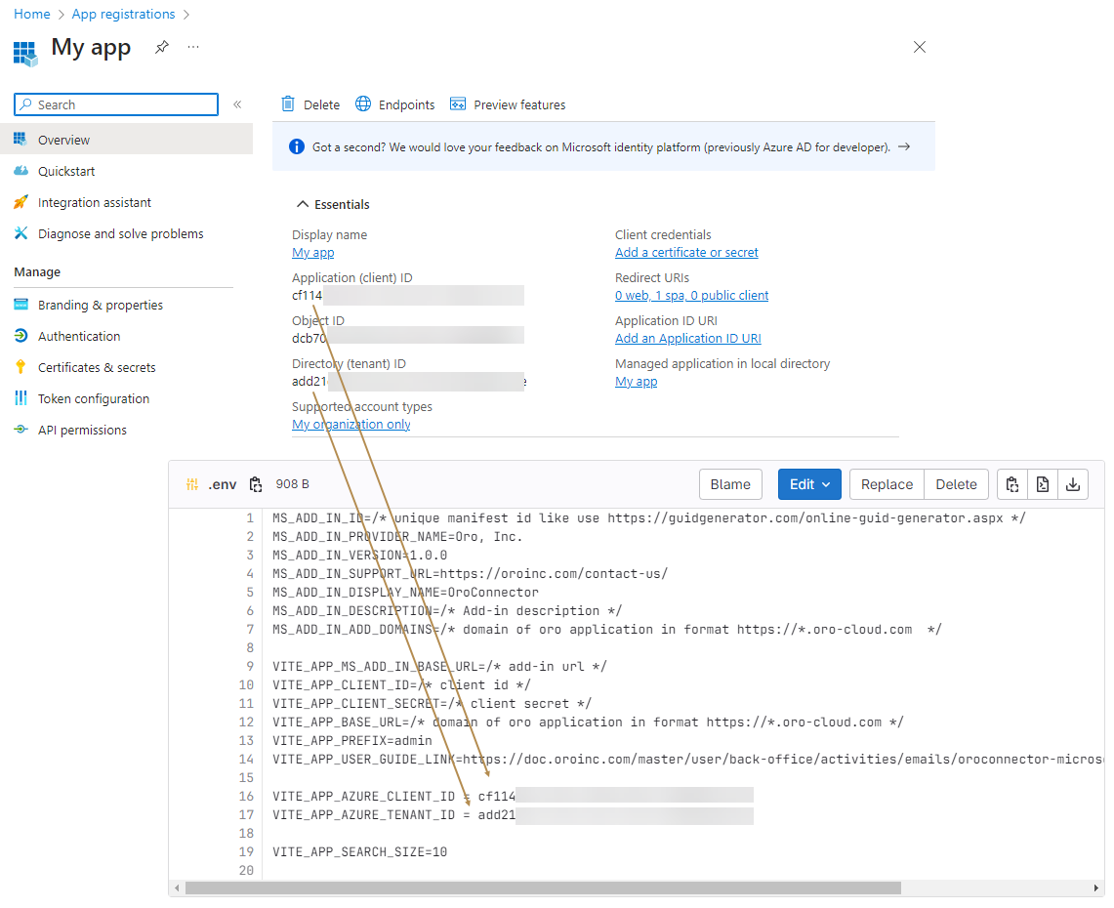The width and height of the screenshot is (1114, 908).
Task: Open Certificates & secrets page
Action: click(97, 367)
